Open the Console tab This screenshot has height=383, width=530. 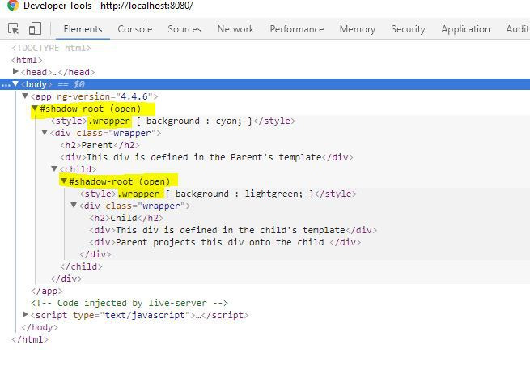click(x=135, y=29)
